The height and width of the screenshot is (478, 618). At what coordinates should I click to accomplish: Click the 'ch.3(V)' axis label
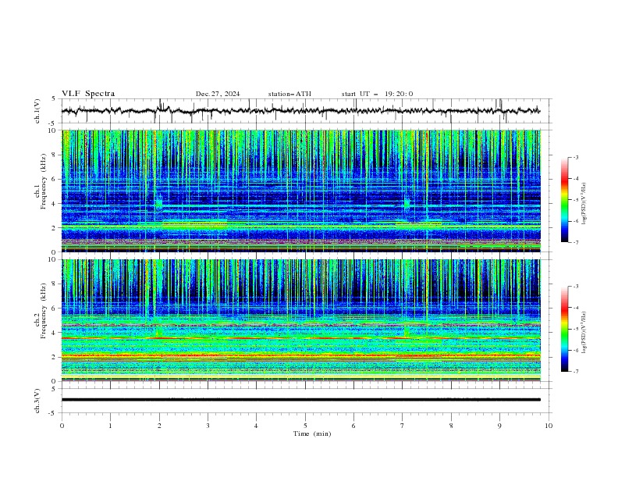click(37, 401)
